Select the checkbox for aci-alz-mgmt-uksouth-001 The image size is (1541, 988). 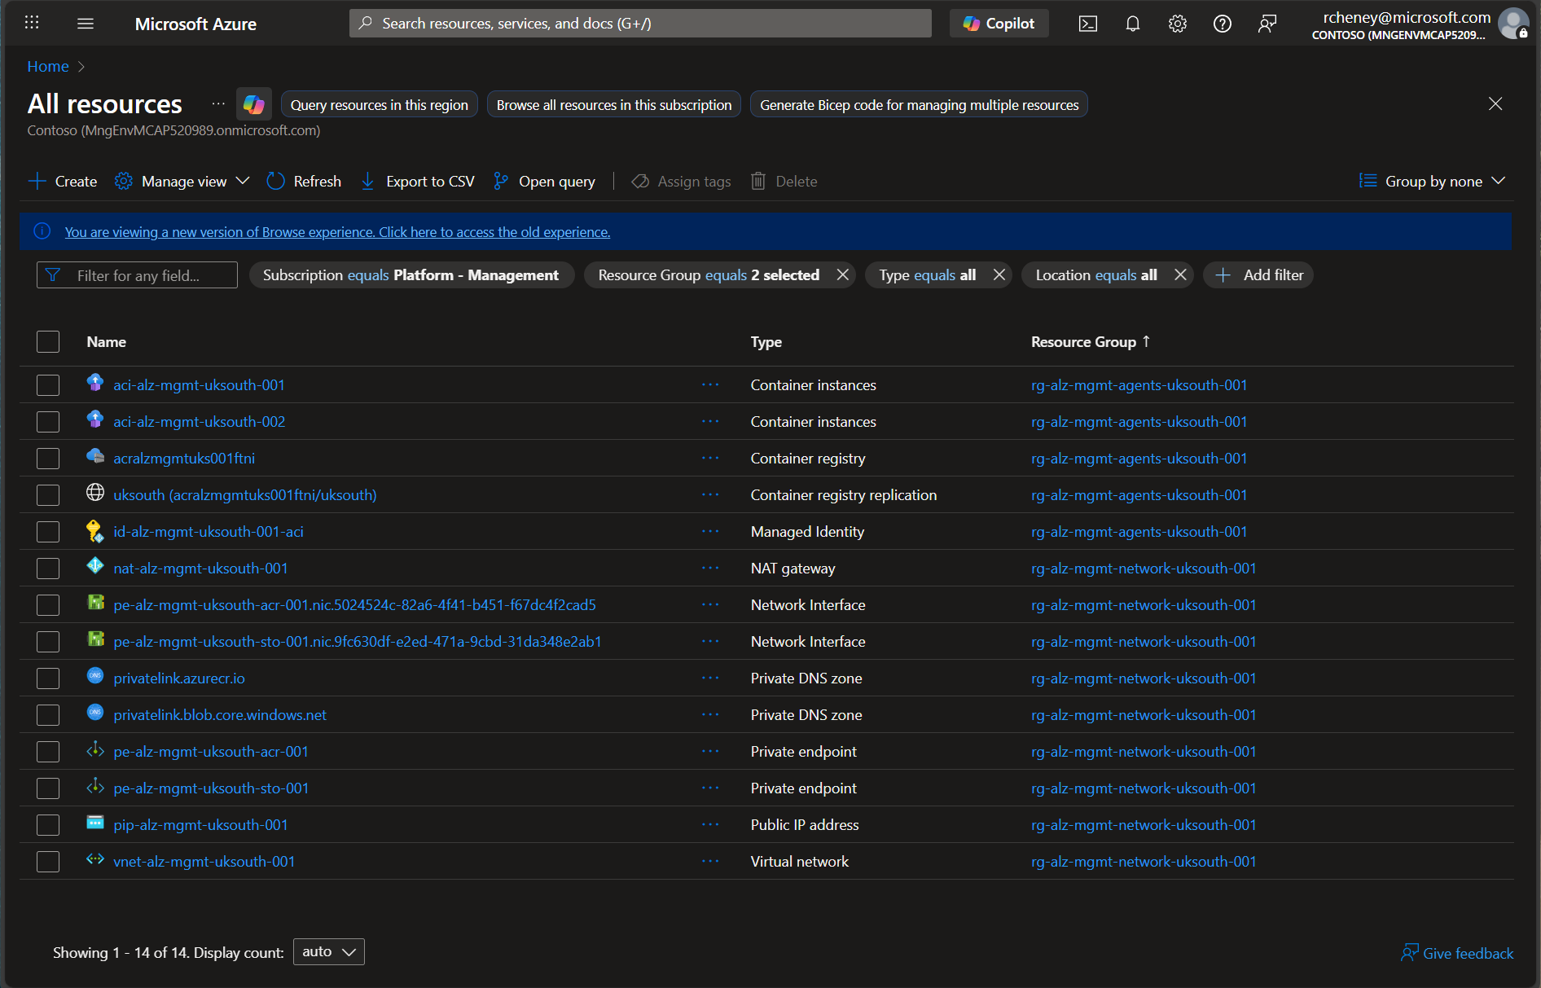coord(48,384)
